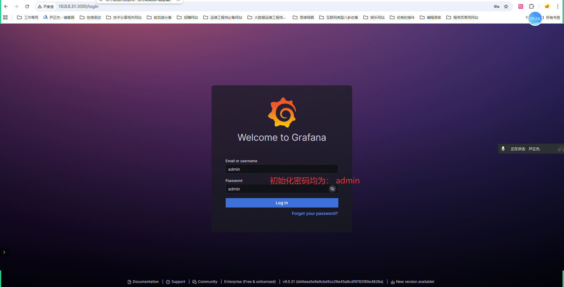Go back to the previous page
564x287 pixels.
[6, 6]
